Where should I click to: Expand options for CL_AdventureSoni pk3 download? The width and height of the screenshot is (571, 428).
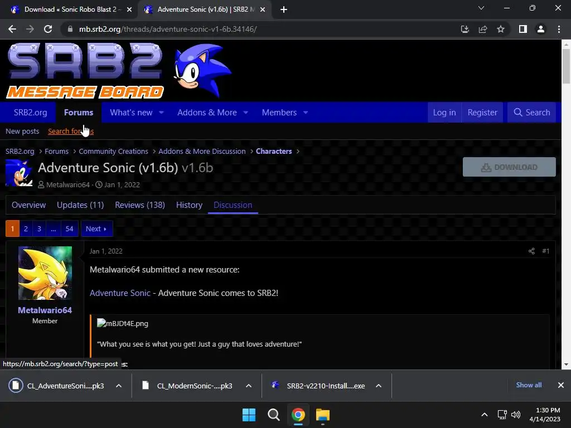click(119, 386)
